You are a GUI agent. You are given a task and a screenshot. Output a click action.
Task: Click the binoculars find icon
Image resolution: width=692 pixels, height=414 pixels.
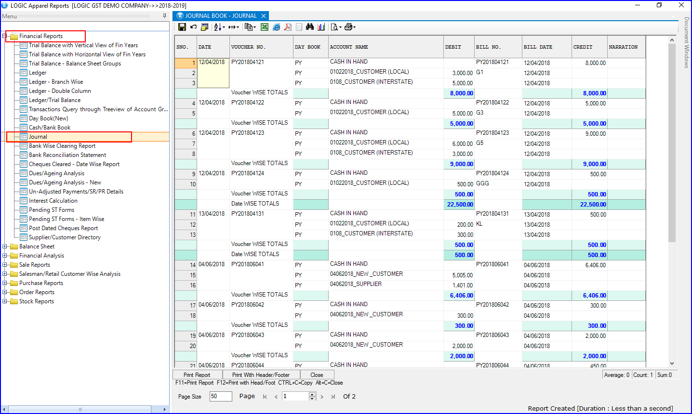[x=310, y=27]
